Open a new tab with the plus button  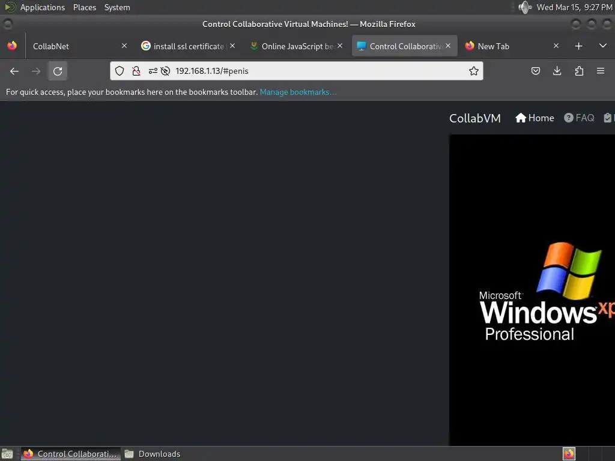[x=578, y=46]
